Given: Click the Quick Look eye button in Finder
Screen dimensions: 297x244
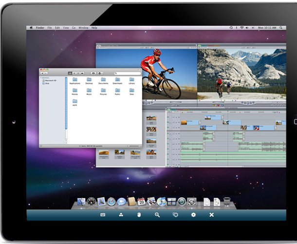Looking at the screenshot, I should (x=93, y=73).
